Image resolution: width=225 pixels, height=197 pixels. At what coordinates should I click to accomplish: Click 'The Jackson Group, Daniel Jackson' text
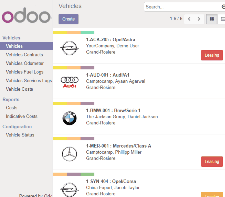122,117
